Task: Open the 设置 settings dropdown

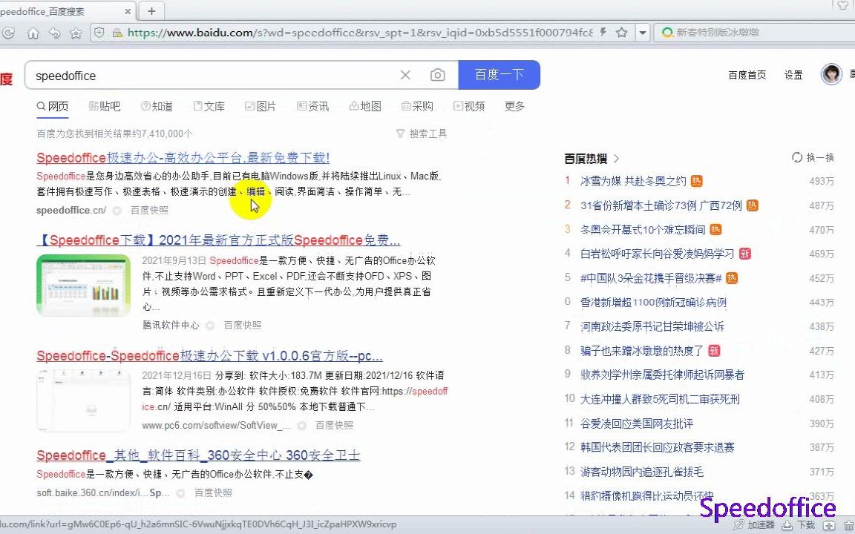Action: tap(793, 74)
